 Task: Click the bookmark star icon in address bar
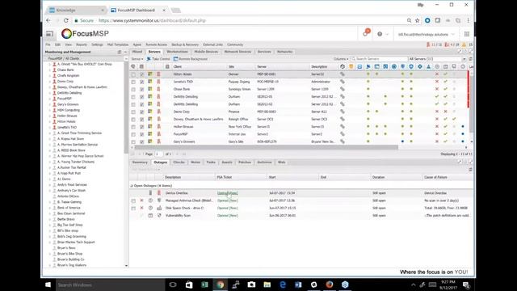coord(418,20)
